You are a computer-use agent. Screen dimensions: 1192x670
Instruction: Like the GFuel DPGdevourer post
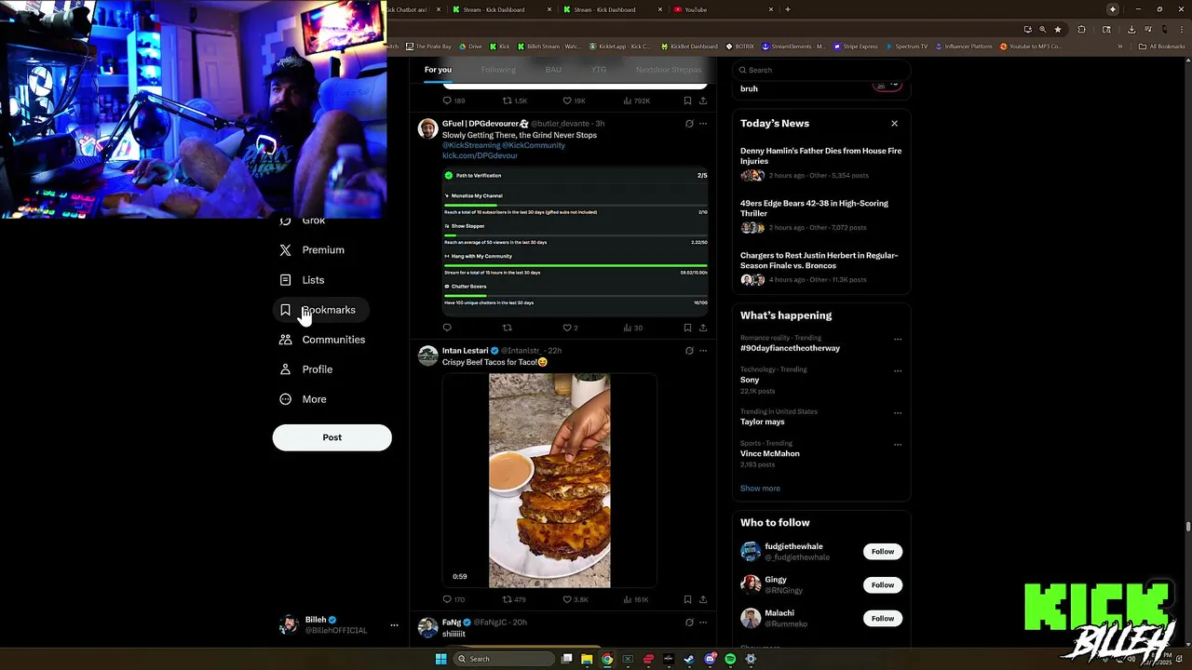click(x=570, y=328)
